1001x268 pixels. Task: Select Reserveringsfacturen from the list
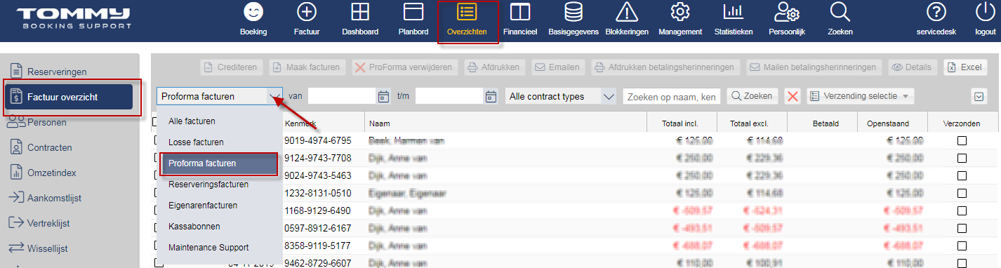tap(208, 185)
